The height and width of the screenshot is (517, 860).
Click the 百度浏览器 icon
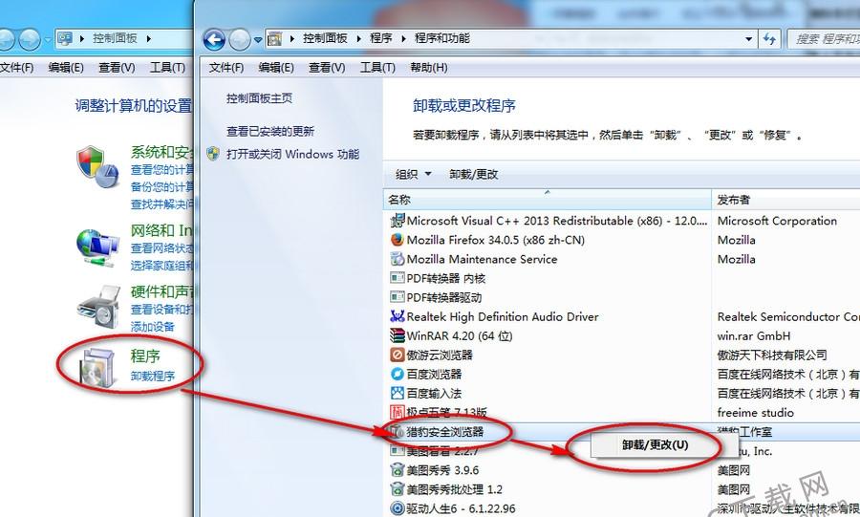point(398,374)
